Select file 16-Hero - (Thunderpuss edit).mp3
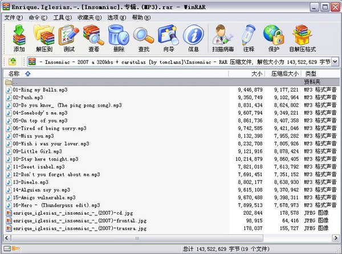 coord(56,205)
